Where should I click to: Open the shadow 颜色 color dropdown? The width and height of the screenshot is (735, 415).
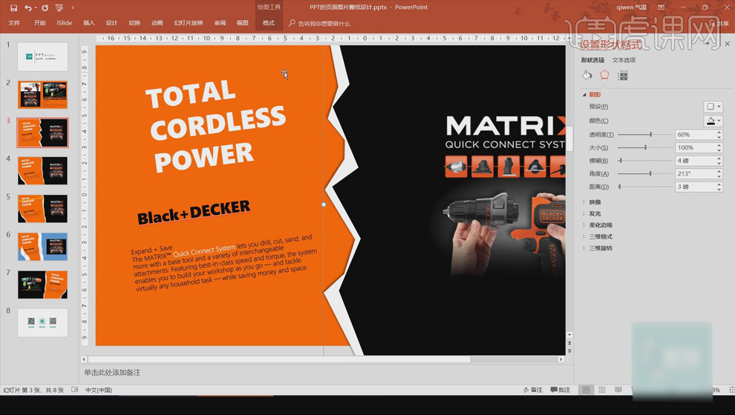click(713, 121)
